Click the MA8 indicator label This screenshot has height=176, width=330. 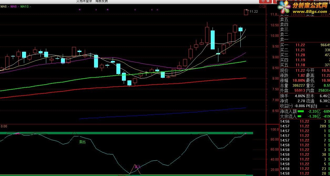pos(5,6)
